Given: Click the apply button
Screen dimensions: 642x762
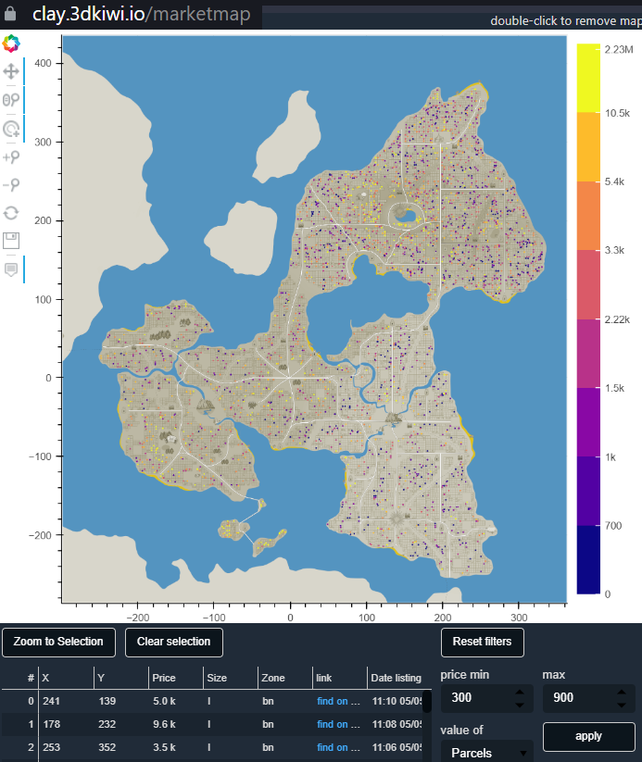Looking at the screenshot, I should coord(588,736).
